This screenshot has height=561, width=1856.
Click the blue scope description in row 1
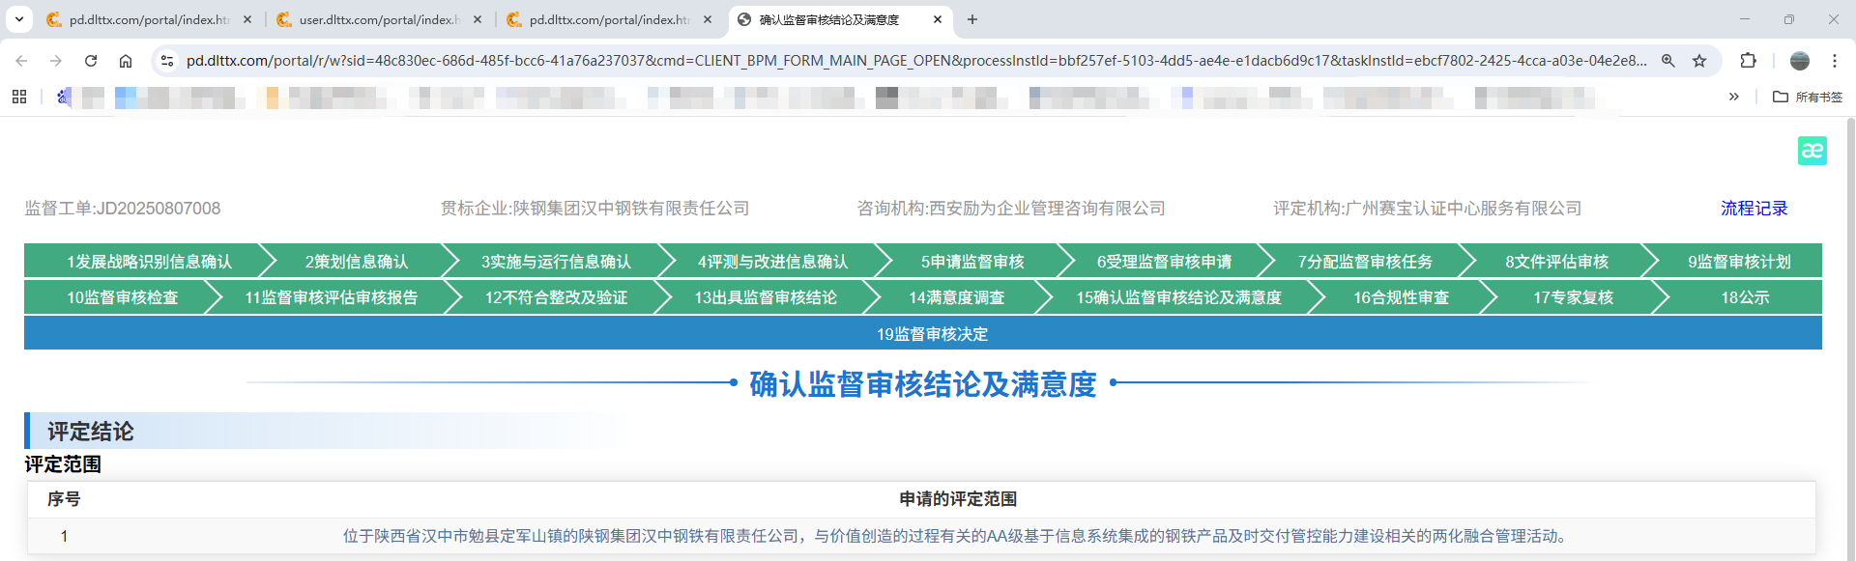click(956, 536)
